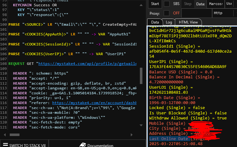Click the proxy address input field
Screen dimensions: 237x147
pyautogui.click(x=197, y=13)
